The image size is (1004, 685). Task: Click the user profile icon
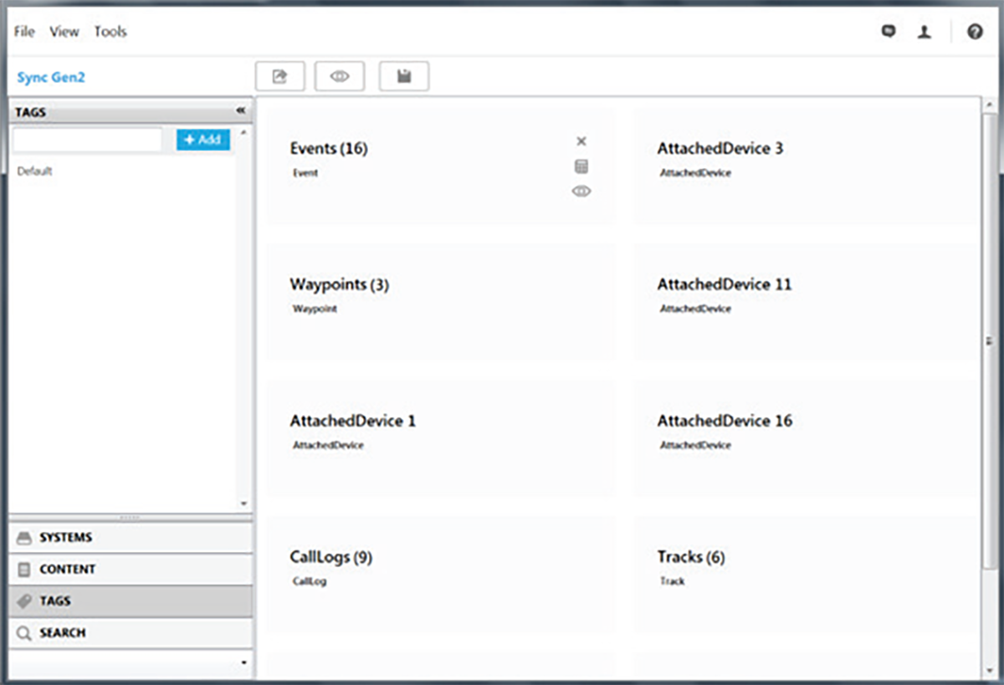pyautogui.click(x=925, y=32)
